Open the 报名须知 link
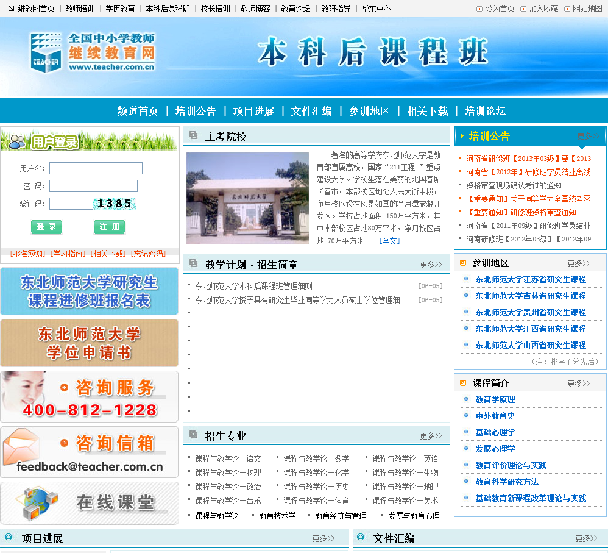Viewport: 608px width, 553px height. coord(27,254)
